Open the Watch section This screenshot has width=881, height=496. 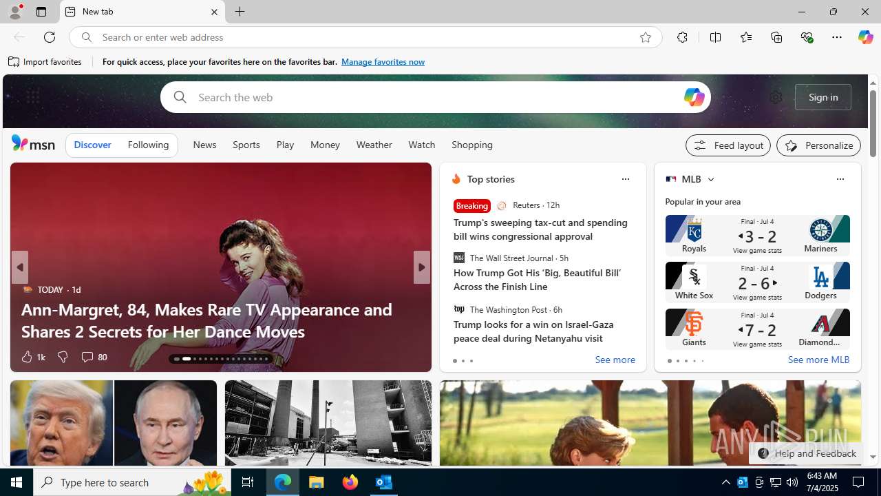[421, 145]
